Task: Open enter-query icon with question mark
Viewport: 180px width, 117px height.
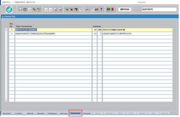Action: 34,9
